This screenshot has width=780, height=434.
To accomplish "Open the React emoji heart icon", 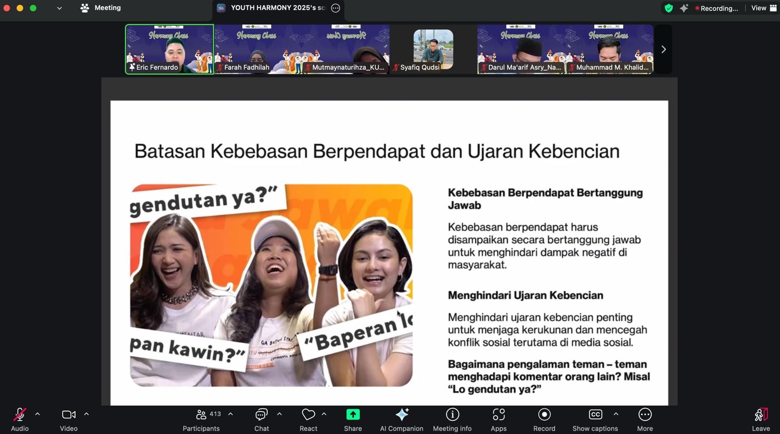I will click(308, 414).
